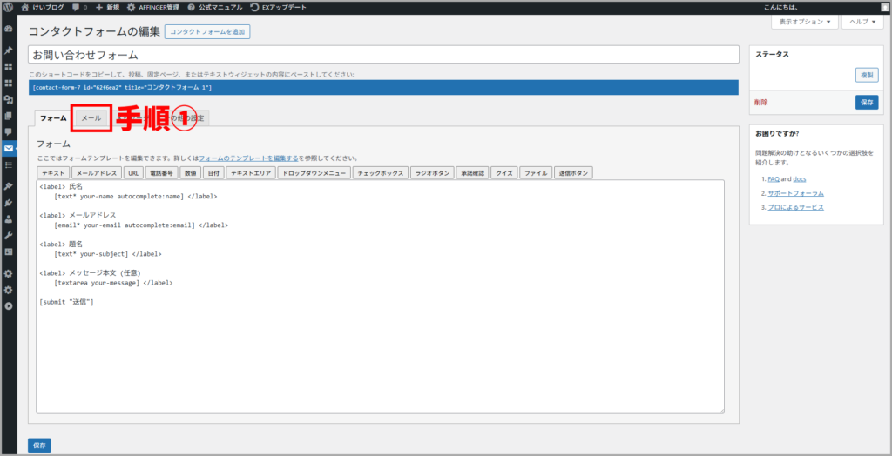Switch to the メール tab
The height and width of the screenshot is (456, 892).
pos(91,117)
